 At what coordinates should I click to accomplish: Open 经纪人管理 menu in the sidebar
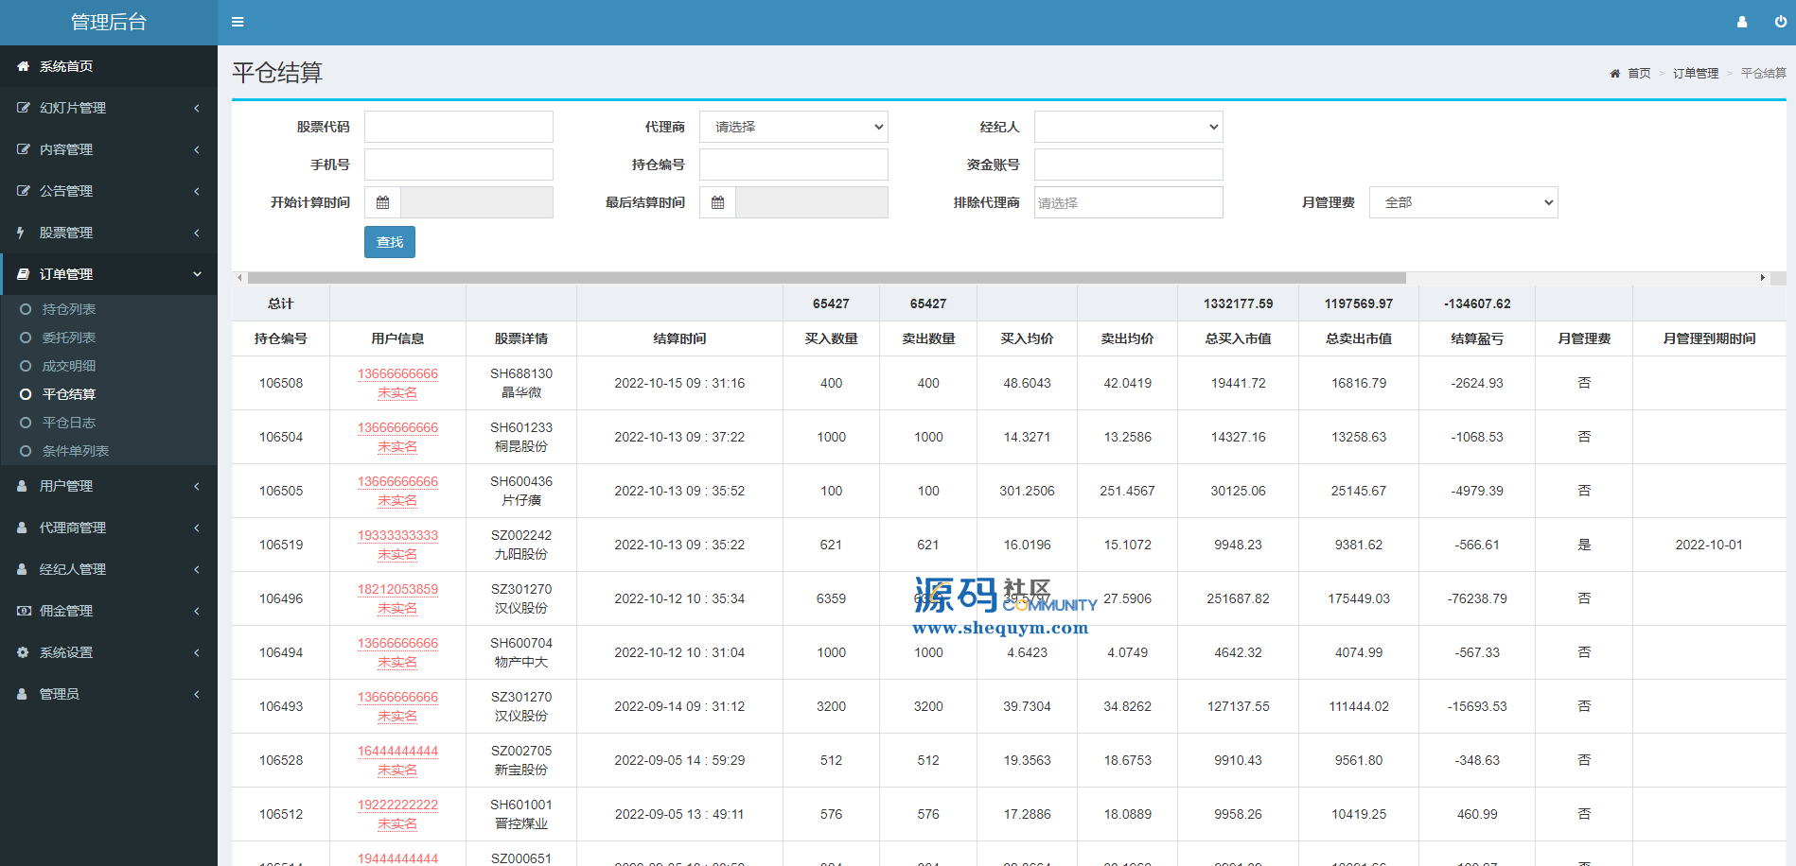pyautogui.click(x=109, y=569)
